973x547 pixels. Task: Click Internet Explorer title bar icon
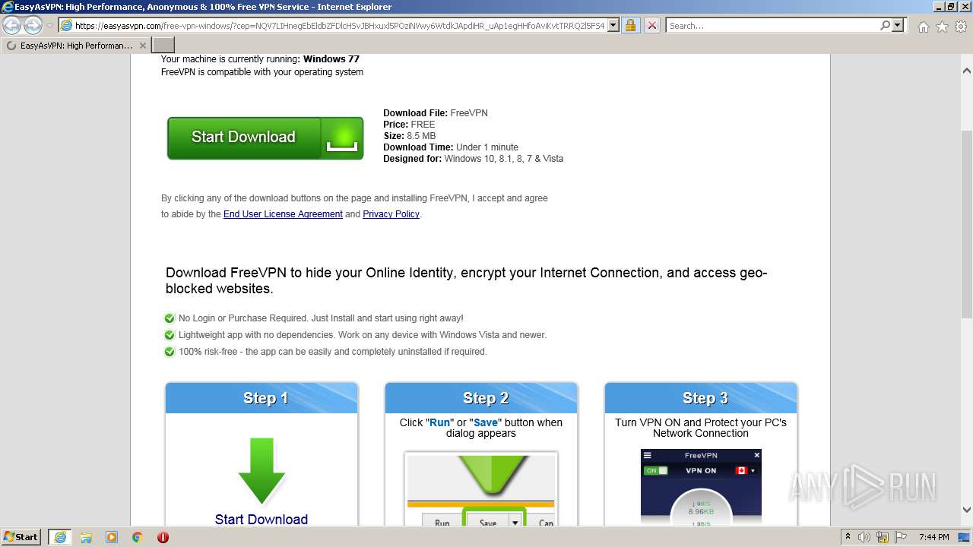tap(8, 7)
